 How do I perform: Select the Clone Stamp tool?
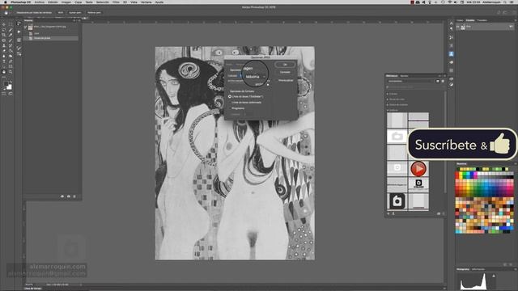(x=4, y=45)
